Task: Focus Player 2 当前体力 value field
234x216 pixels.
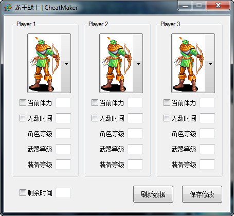Action: coord(135,103)
